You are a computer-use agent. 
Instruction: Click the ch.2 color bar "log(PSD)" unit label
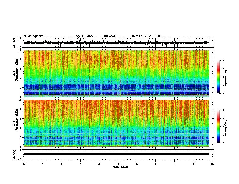tap(226, 127)
